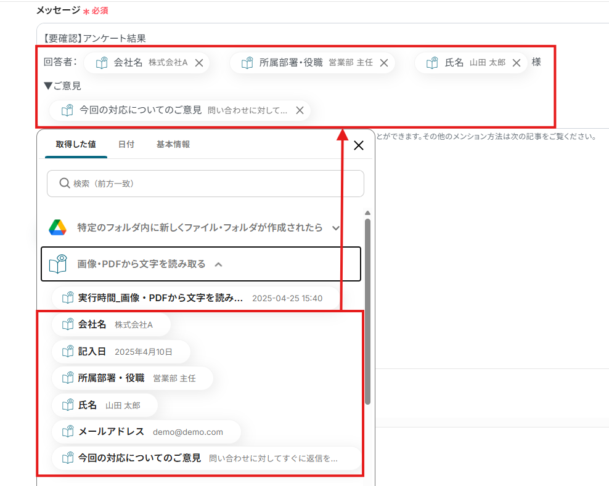Remove the 会社名 chip from message
The image size is (609, 486).
pos(199,63)
